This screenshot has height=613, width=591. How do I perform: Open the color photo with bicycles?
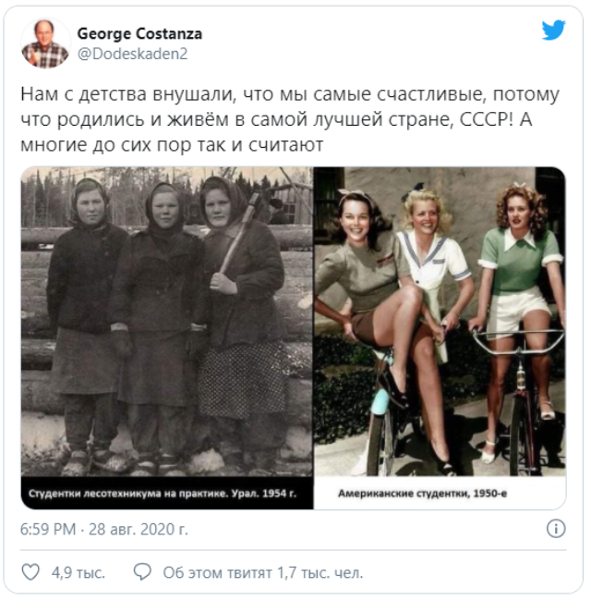(440, 322)
